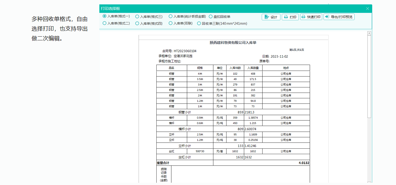
Task: Click the quantity value 171.5
Action: click(x=253, y=79)
